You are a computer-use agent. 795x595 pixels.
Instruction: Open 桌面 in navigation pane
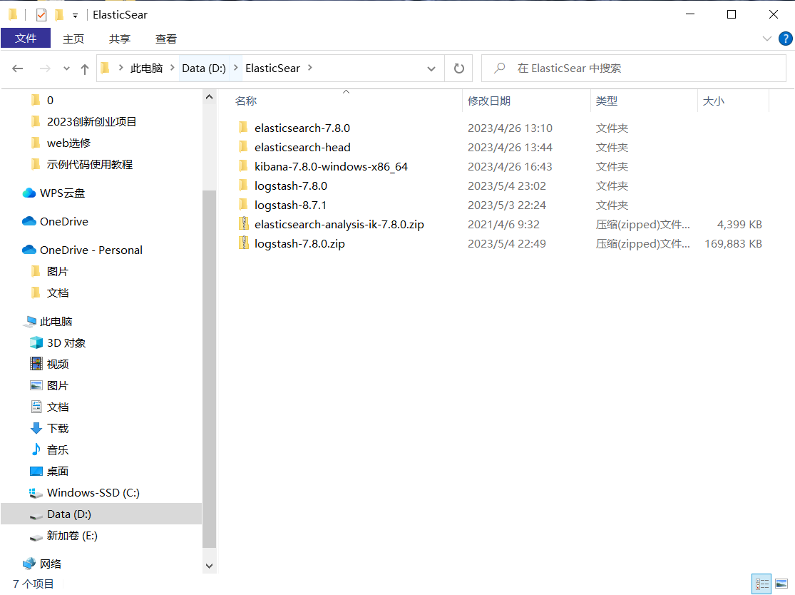tap(57, 472)
